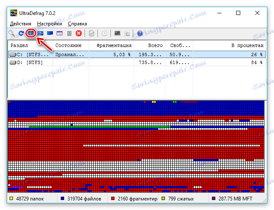This screenshot has height=210, width=274.
Task: Select the D: [NTFS] volume row
Action: (137, 62)
